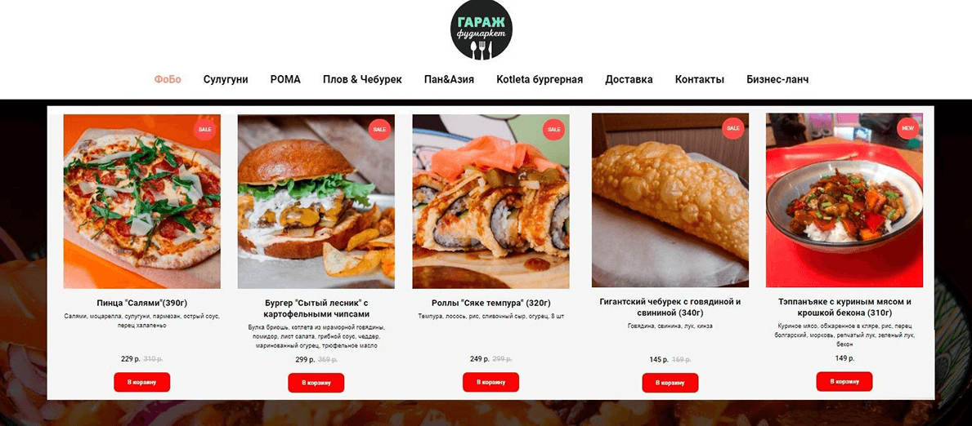Open the Доставка page
Viewport: 972px width, 426px height.
point(629,79)
